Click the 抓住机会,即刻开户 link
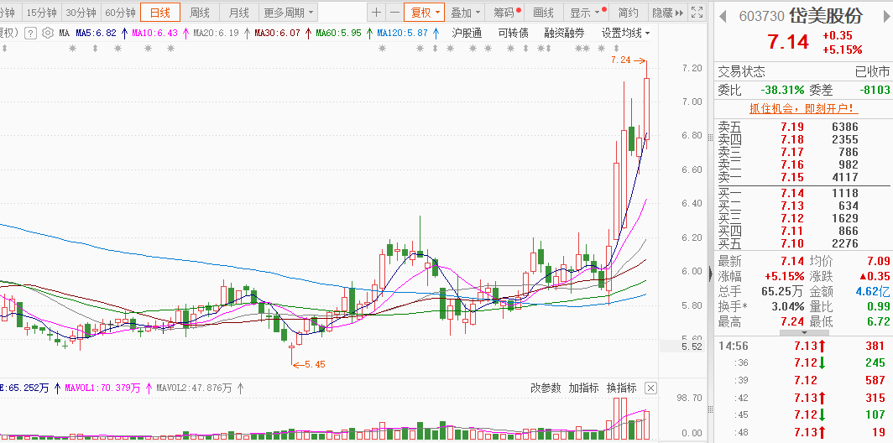893x443 pixels. 803,108
